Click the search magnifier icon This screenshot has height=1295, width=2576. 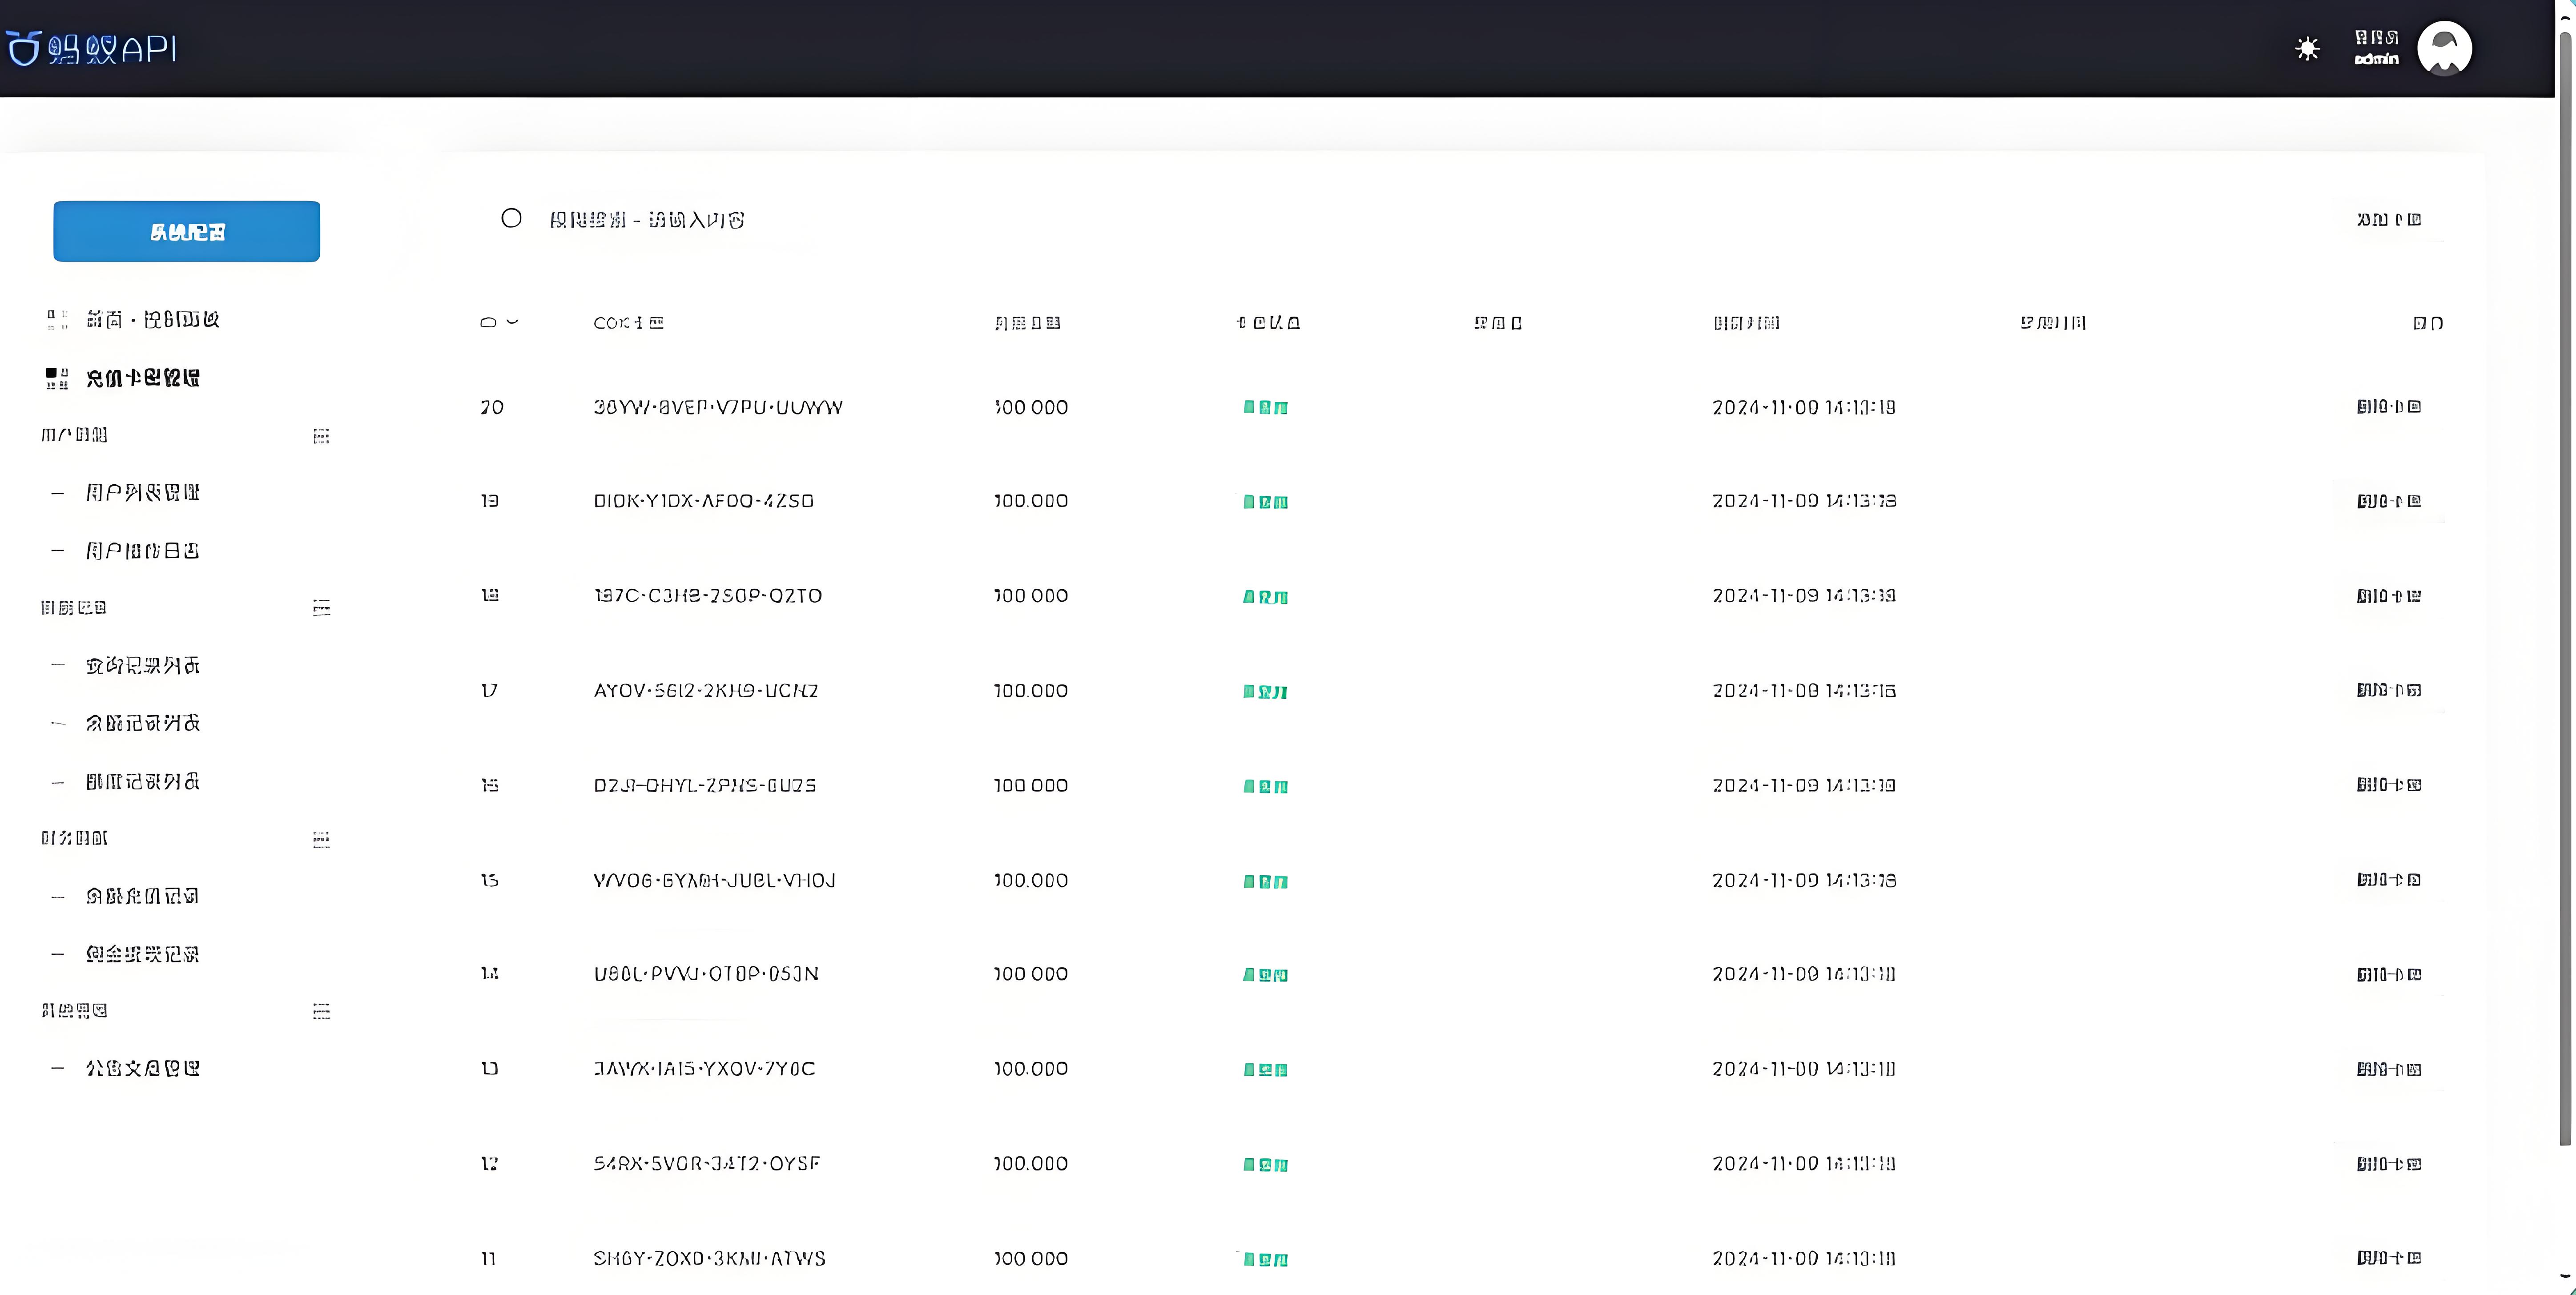click(x=511, y=218)
